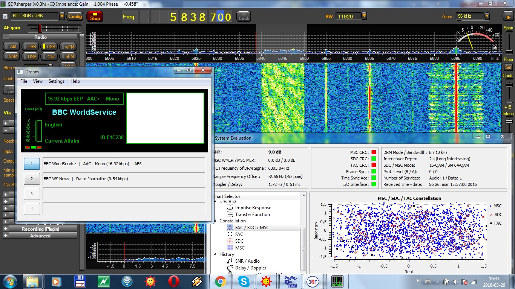Open the Delay / Doppler history chart icon
The height and width of the screenshot is (289, 515).
(x=230, y=268)
